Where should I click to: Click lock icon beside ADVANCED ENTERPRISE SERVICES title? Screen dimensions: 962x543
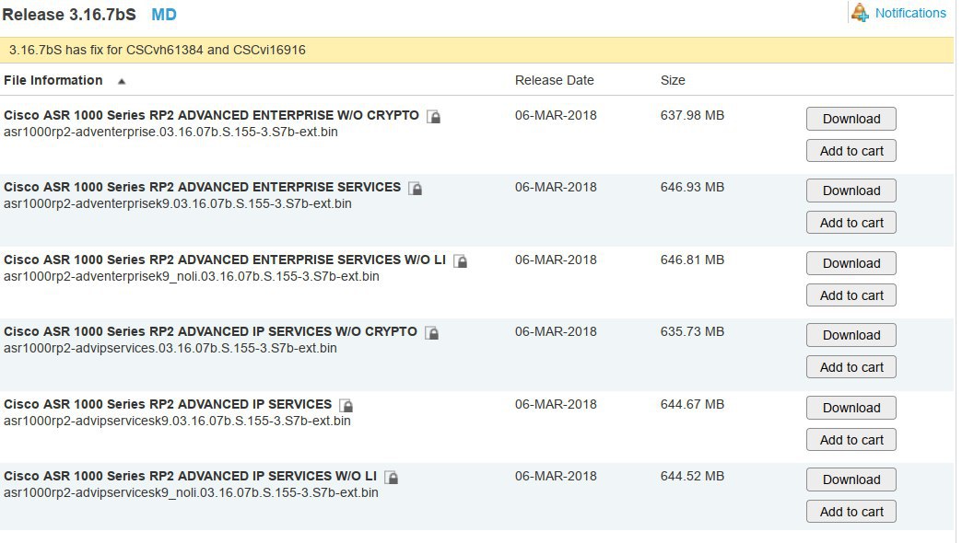pyautogui.click(x=416, y=188)
